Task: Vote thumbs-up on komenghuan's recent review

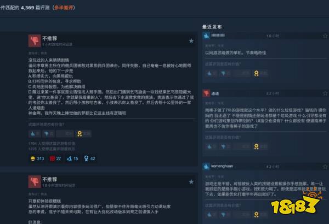Action: 211,214
